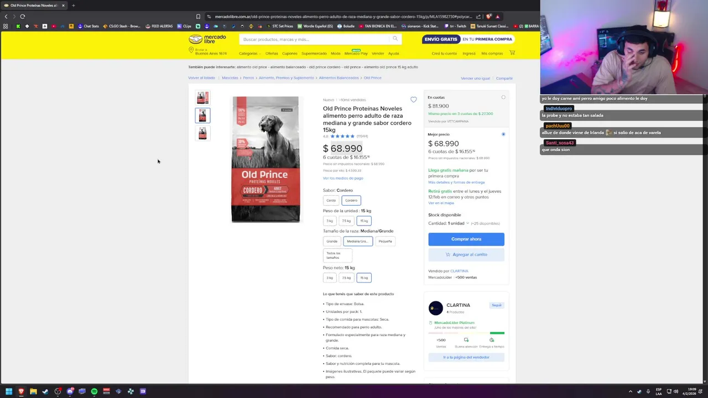Image resolution: width=708 pixels, height=398 pixels.
Task: Open a new browser tab
Action: [x=73, y=6]
